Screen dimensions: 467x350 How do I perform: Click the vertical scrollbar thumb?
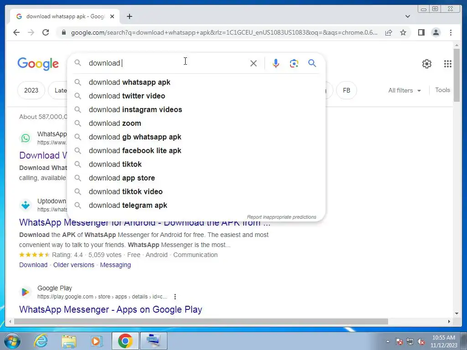457,75
